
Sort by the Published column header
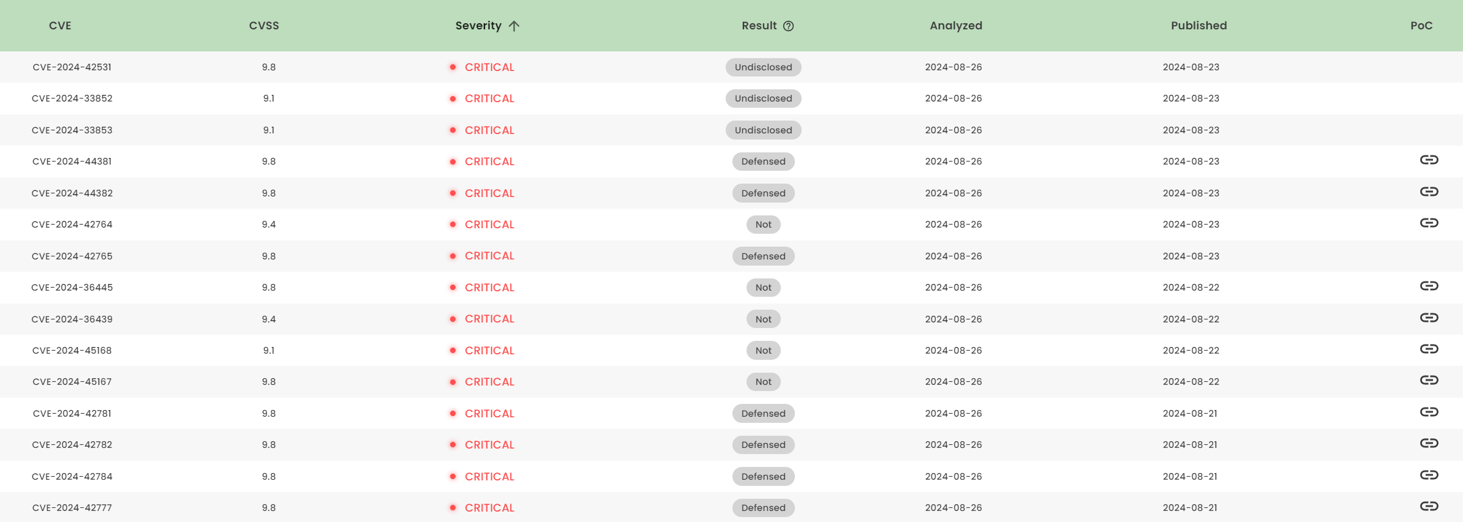point(1198,26)
